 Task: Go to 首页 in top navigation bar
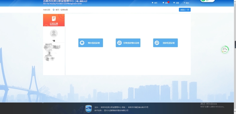155,3
